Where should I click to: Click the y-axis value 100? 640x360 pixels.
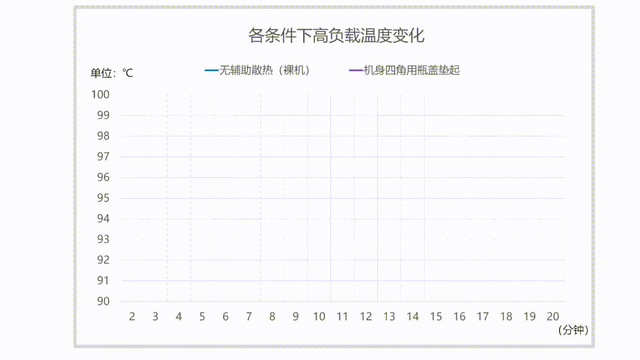pyautogui.click(x=100, y=95)
